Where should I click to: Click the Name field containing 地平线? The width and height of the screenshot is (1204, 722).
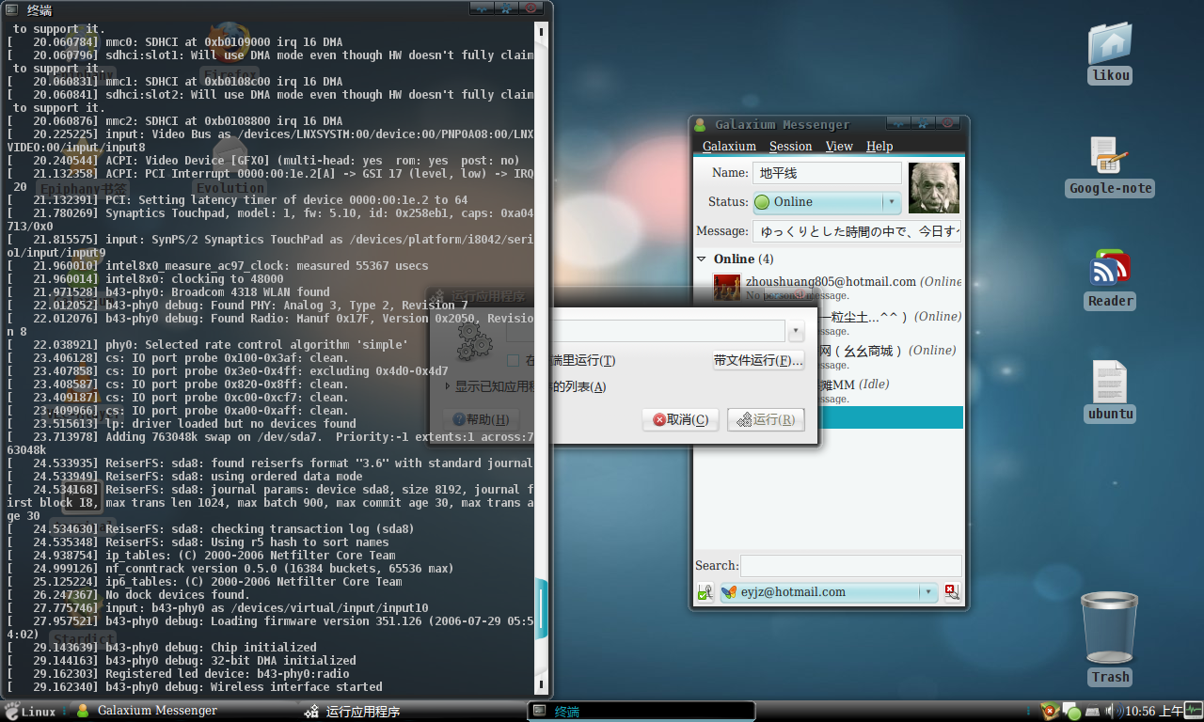pos(827,173)
